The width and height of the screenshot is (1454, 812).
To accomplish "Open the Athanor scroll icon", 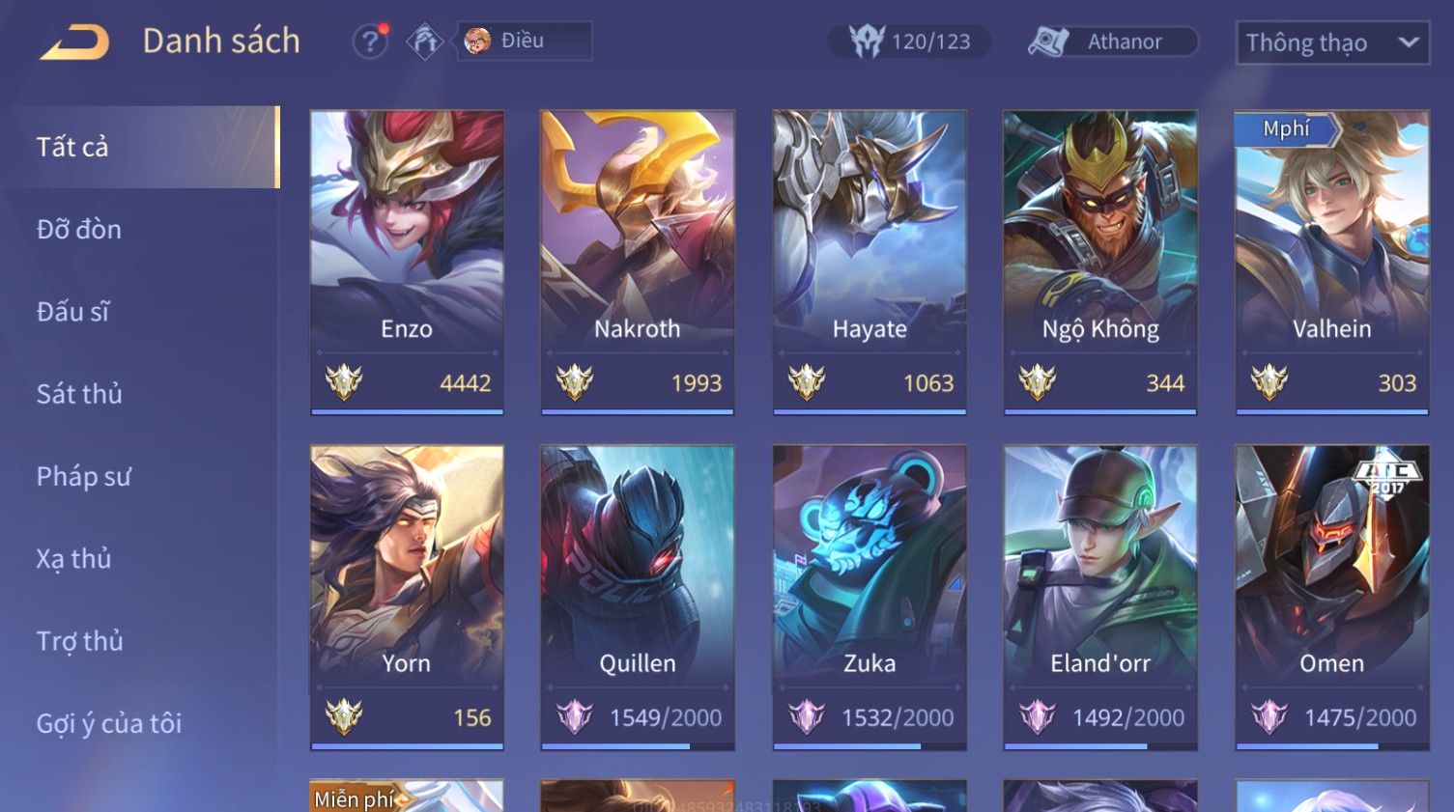I will point(1049,42).
